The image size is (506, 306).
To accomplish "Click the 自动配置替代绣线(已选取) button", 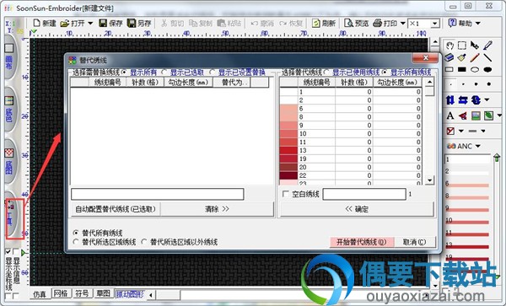I will (116, 209).
